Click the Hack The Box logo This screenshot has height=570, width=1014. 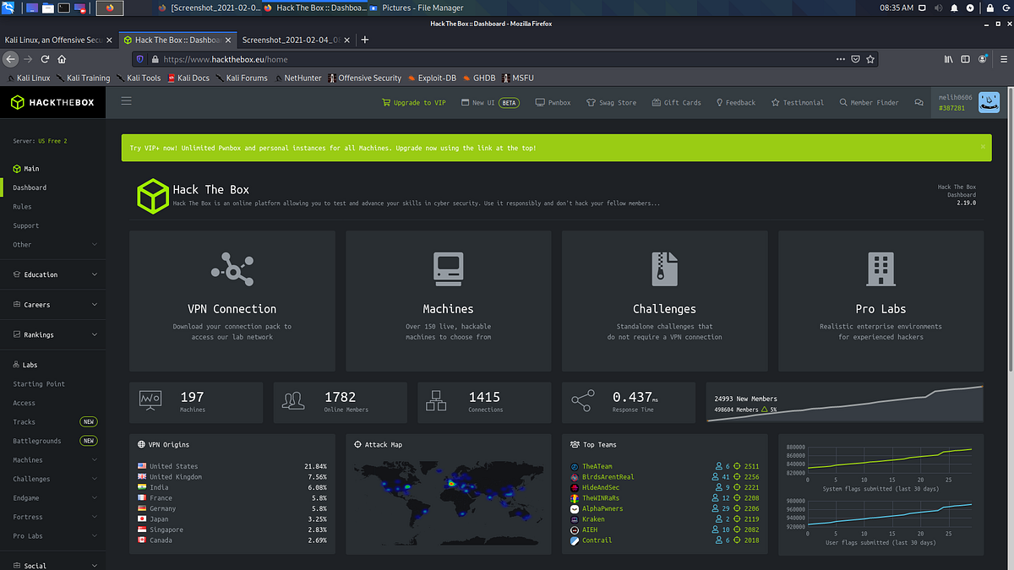53,102
